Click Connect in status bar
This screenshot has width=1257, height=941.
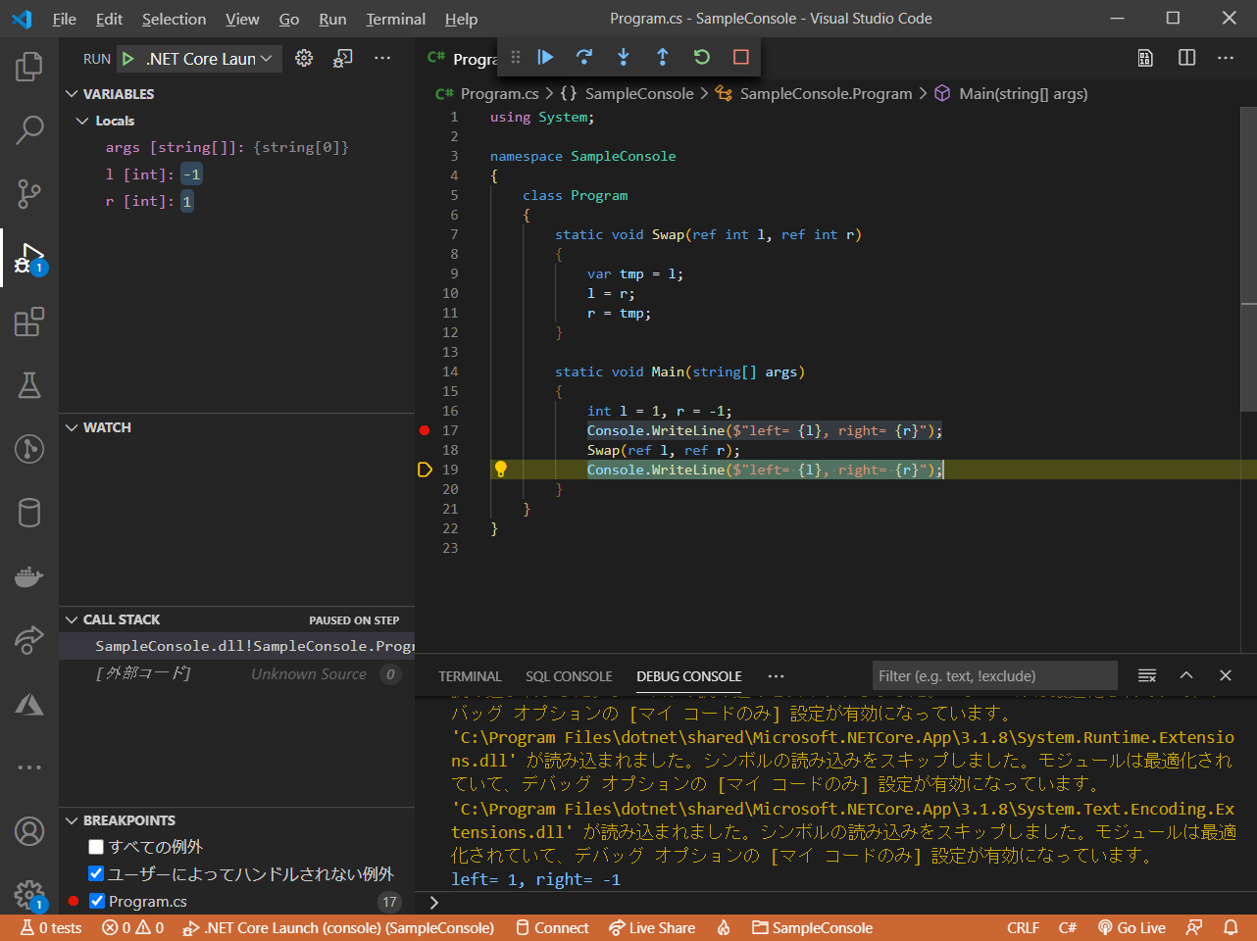tap(553, 928)
